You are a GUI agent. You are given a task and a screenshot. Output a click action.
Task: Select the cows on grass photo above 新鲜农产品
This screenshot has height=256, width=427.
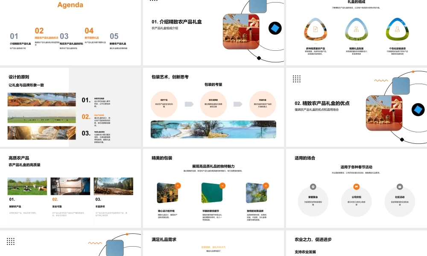[x=27, y=186]
